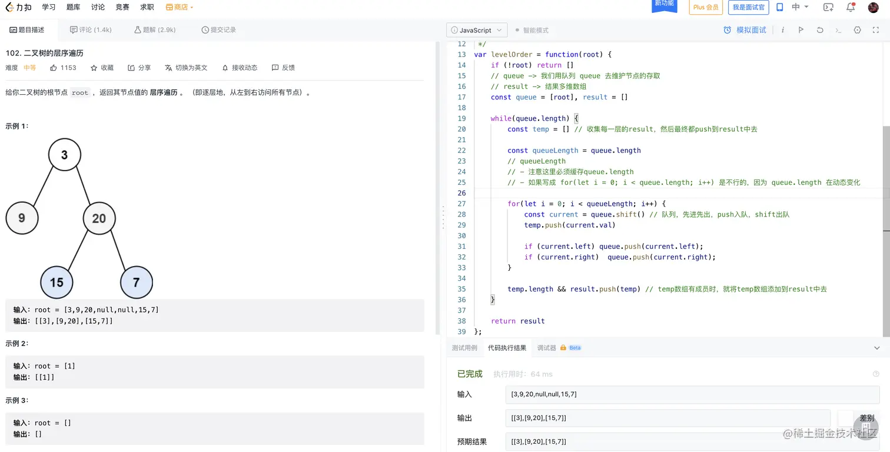
Task: Go to the 讨论 section
Action: pos(98,7)
